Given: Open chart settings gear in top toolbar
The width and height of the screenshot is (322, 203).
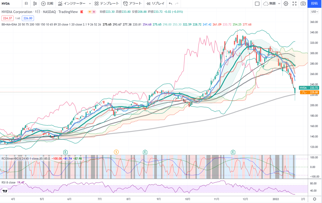Looking at the screenshot, I should [286, 3].
